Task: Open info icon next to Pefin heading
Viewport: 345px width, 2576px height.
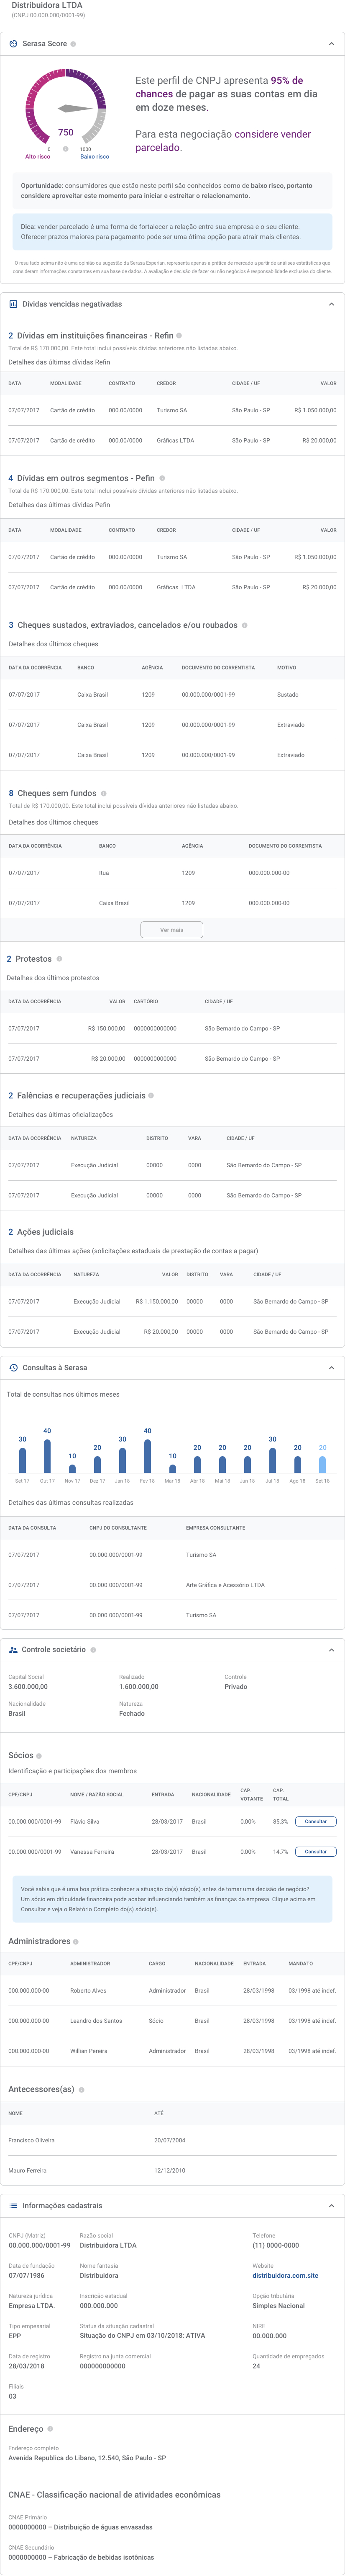Action: pyautogui.click(x=163, y=478)
